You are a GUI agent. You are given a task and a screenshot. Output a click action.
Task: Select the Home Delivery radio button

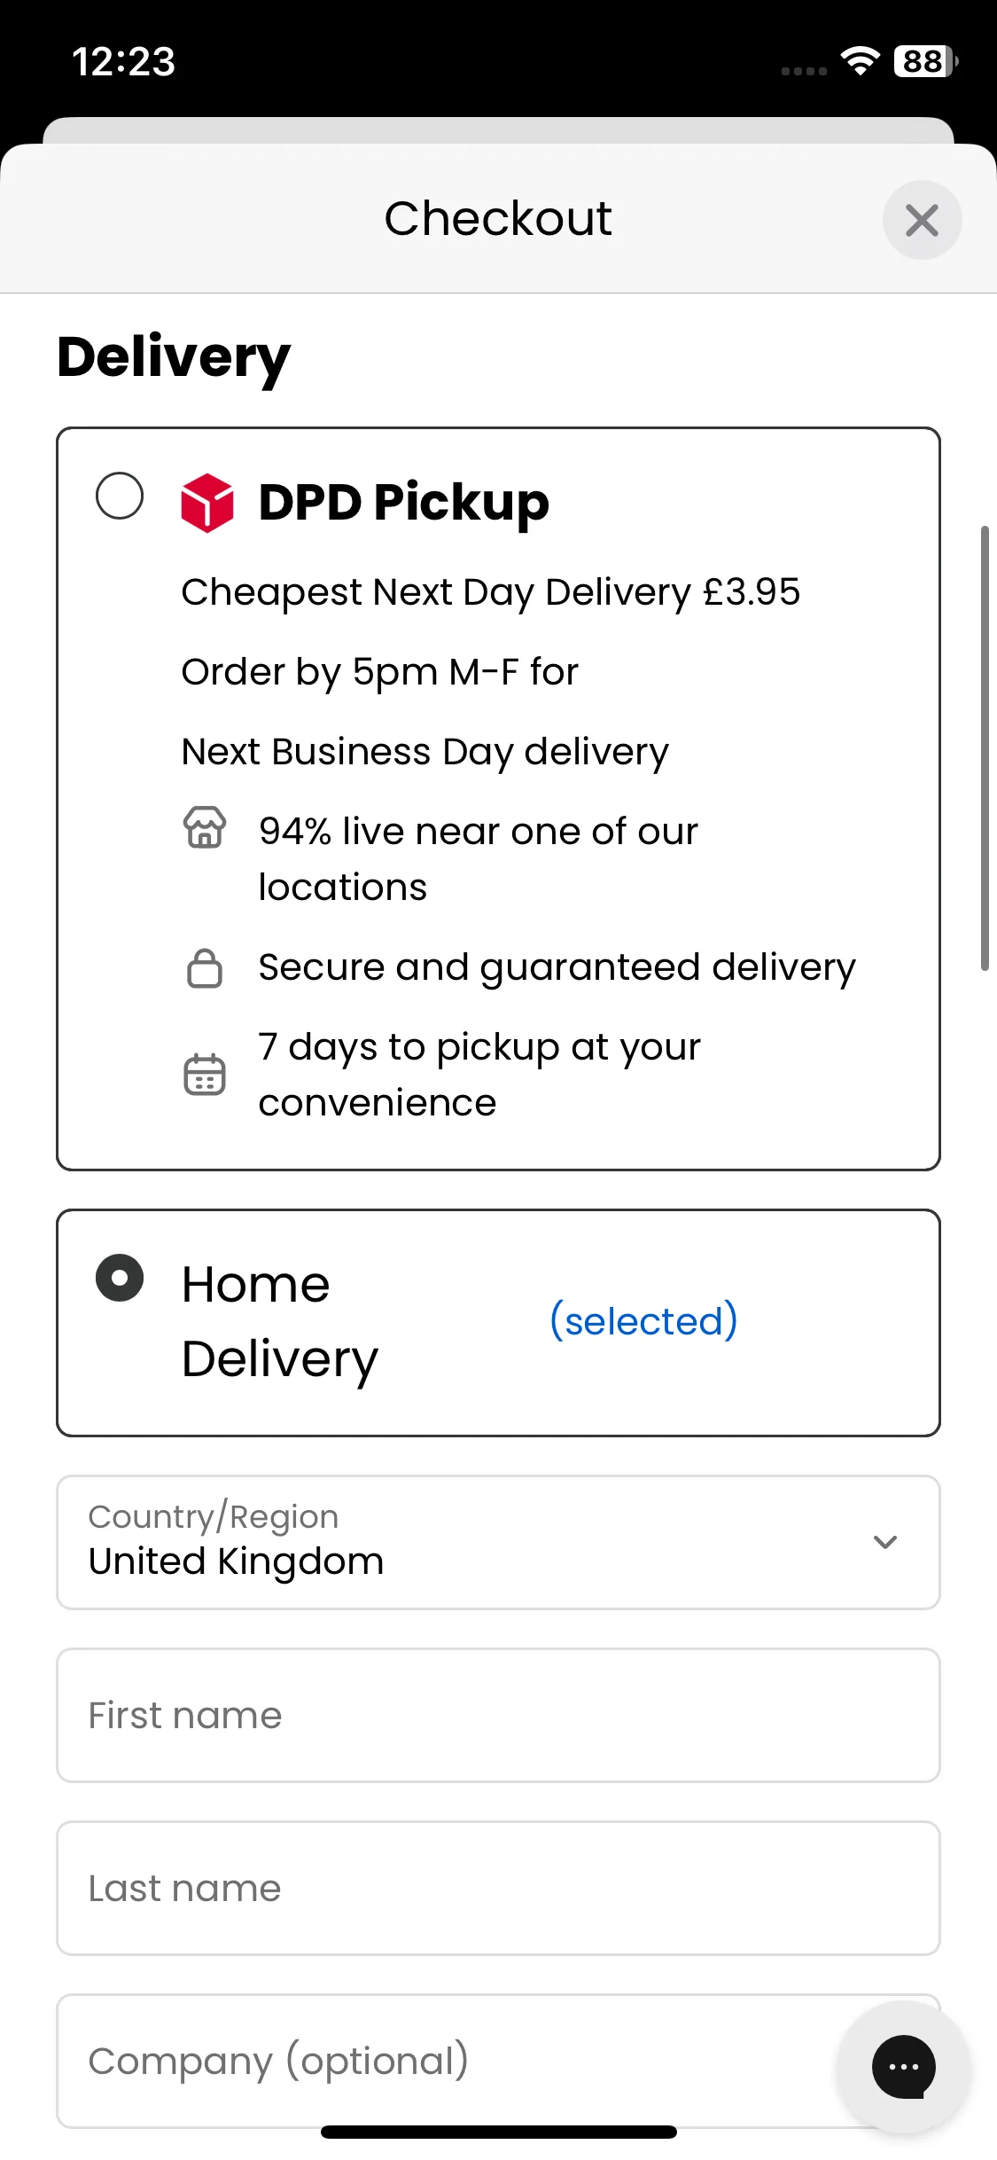coord(120,1278)
